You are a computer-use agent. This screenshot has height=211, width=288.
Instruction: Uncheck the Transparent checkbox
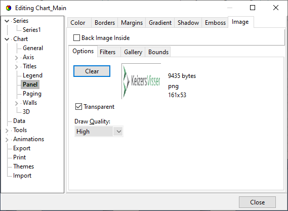coord(78,106)
